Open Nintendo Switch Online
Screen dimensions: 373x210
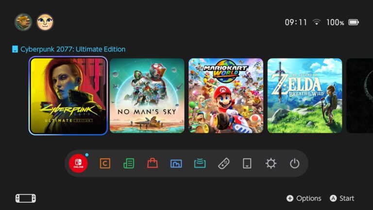pos(78,163)
